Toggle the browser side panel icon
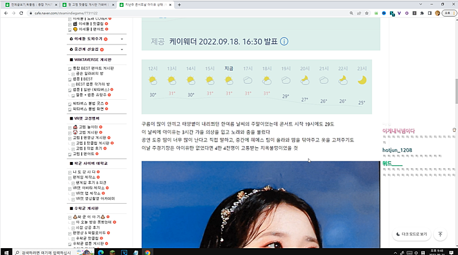The image size is (458, 255). [x=429, y=13]
